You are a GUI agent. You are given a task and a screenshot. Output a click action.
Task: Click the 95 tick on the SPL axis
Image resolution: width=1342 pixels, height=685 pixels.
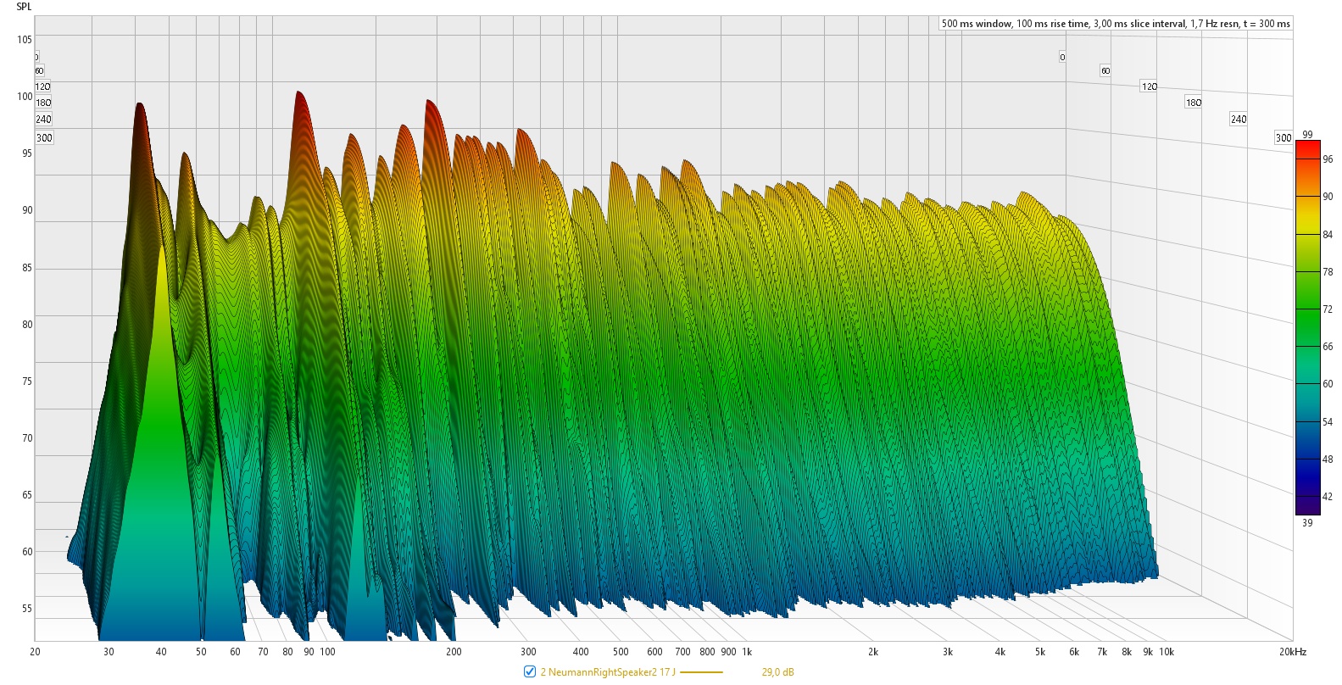[x=27, y=153]
